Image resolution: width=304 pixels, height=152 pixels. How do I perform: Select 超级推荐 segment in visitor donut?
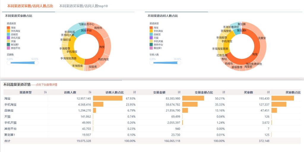[237, 67]
